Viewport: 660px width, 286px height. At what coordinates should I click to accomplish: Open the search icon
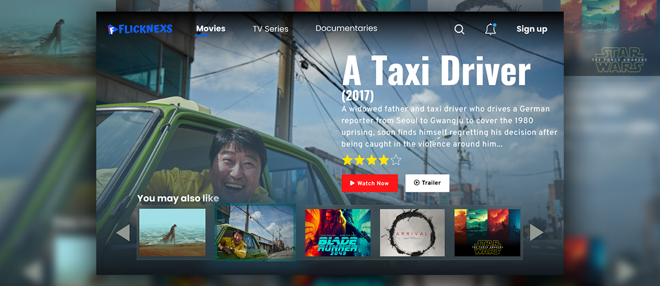(459, 29)
